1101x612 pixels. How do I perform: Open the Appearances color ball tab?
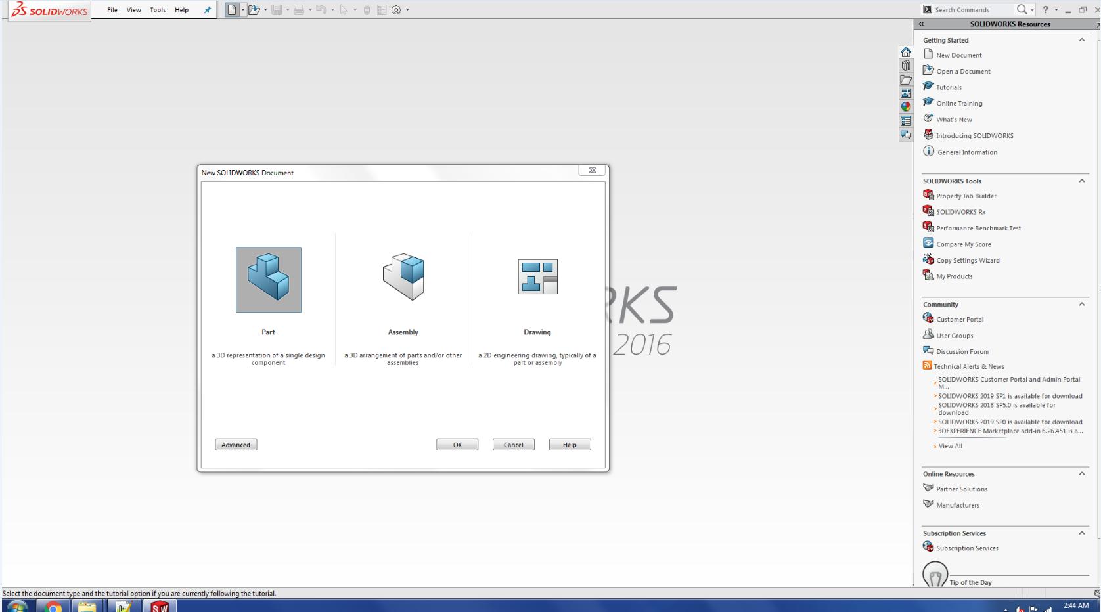906,107
